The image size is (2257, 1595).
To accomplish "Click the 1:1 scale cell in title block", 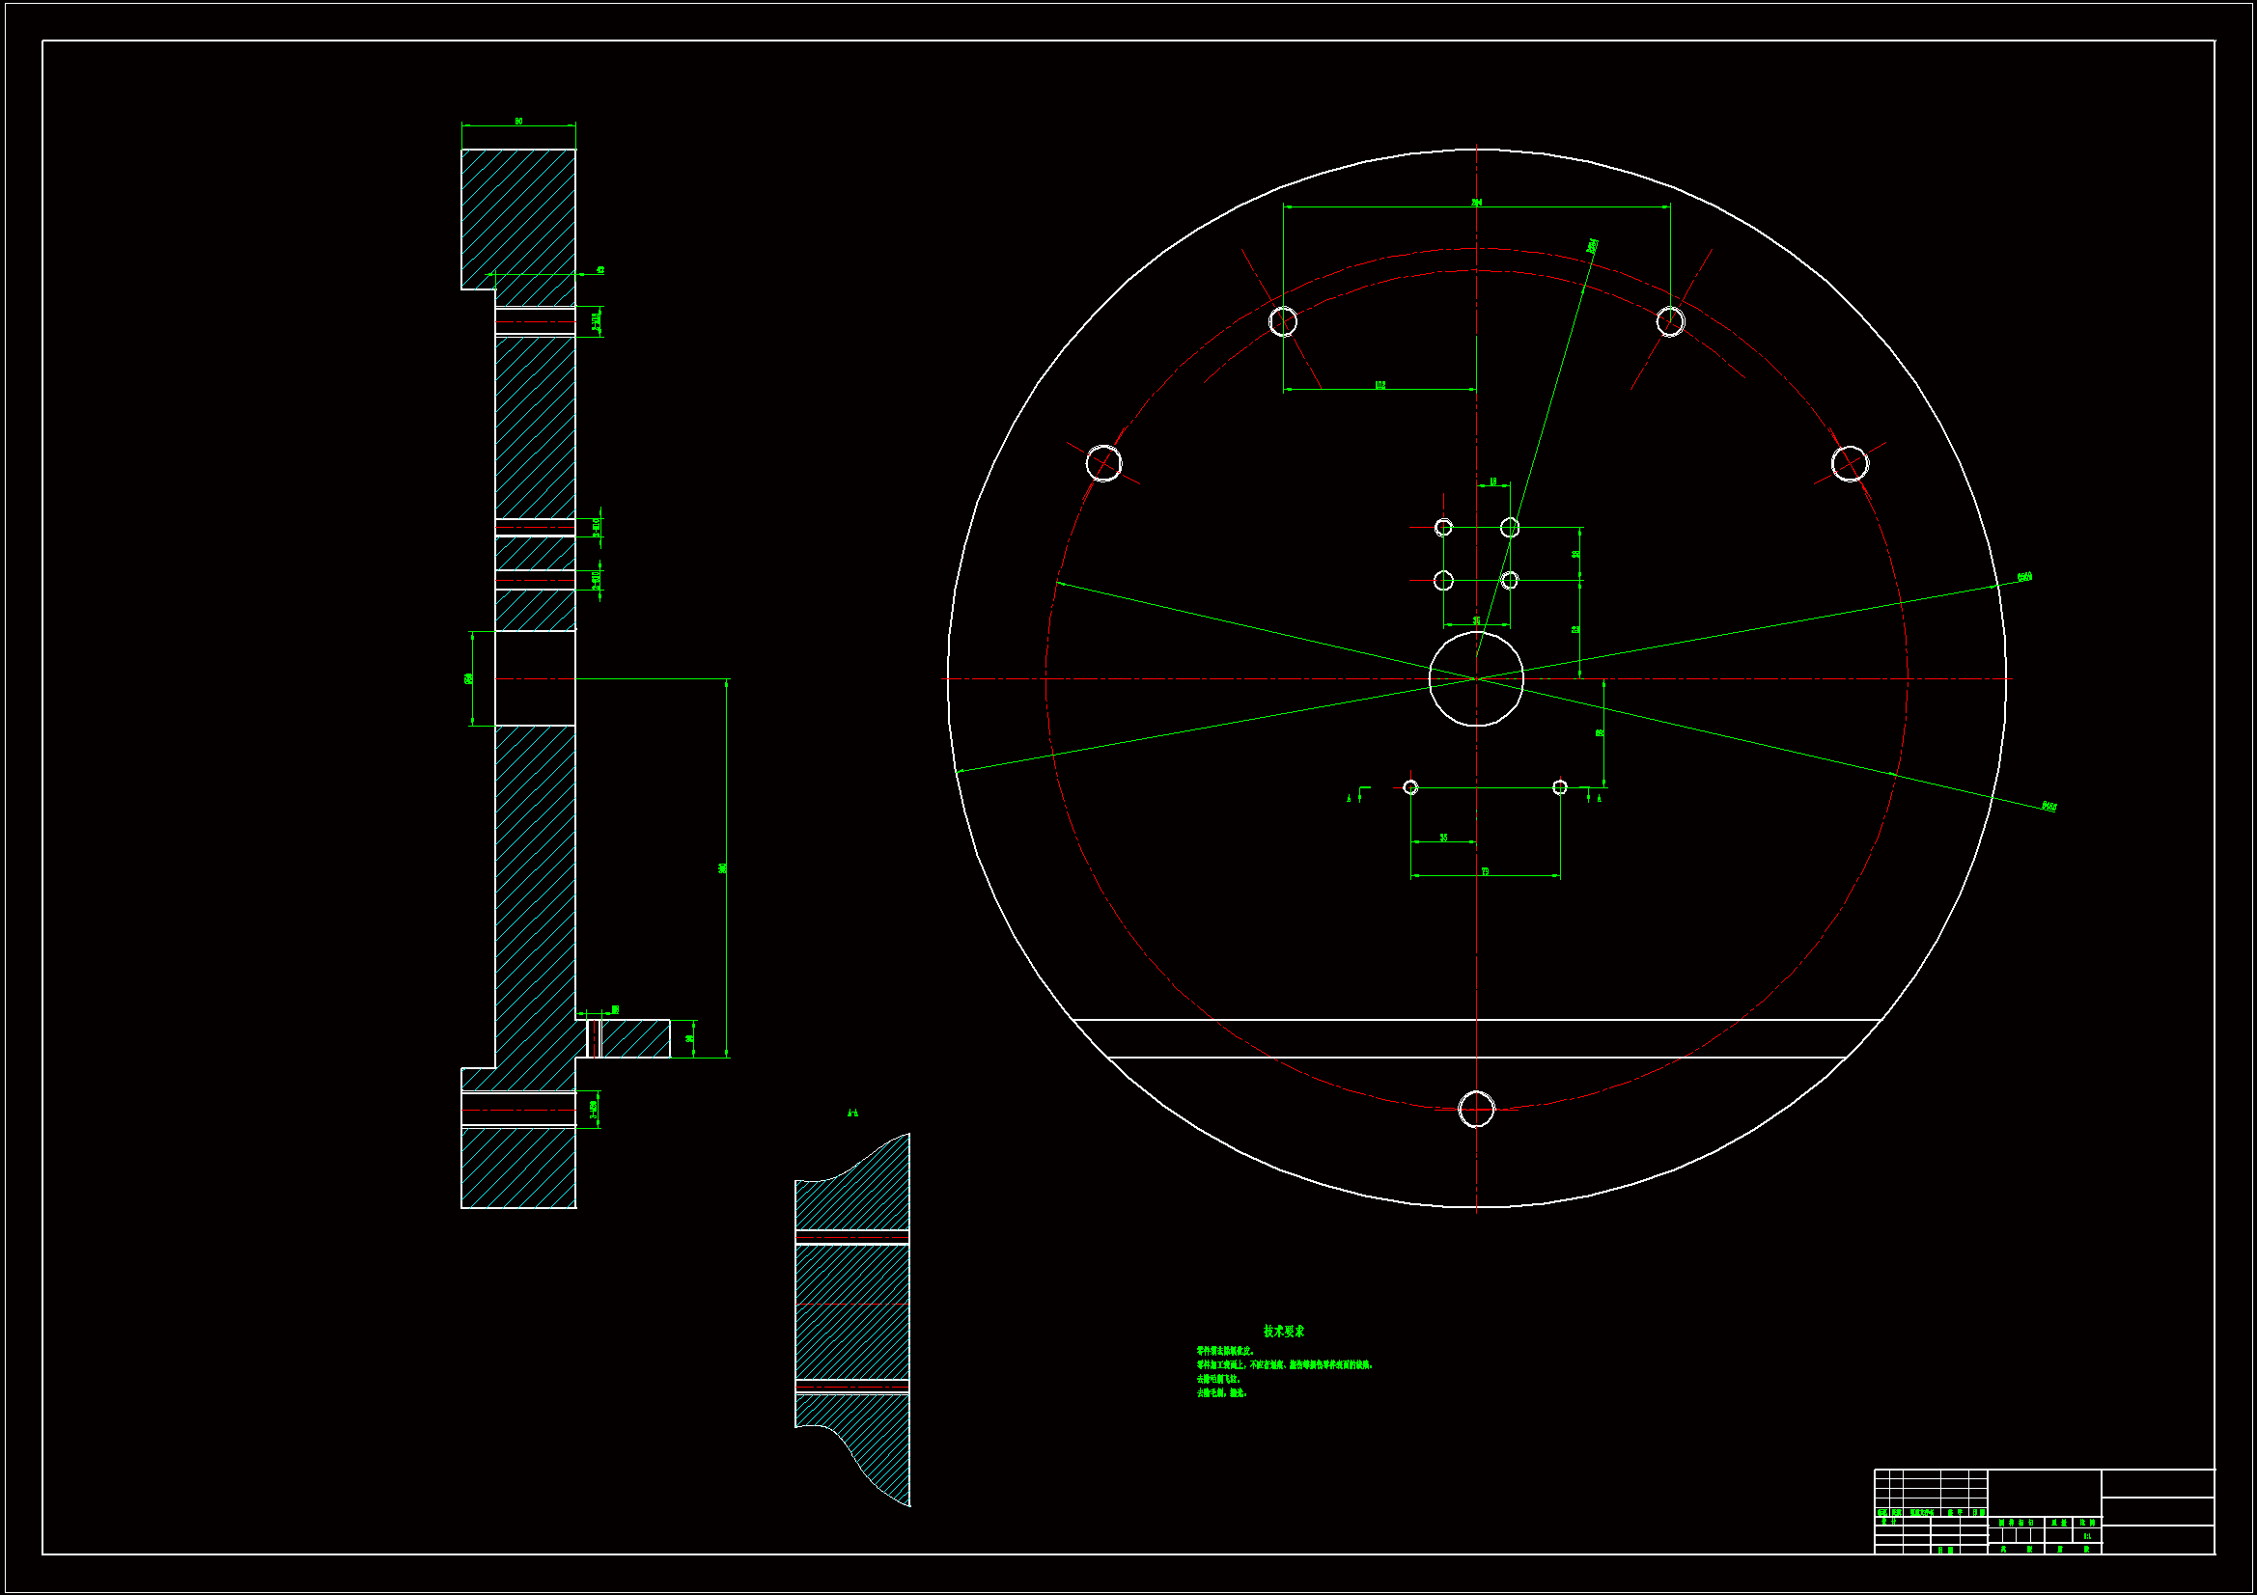I will tap(2086, 1536).
